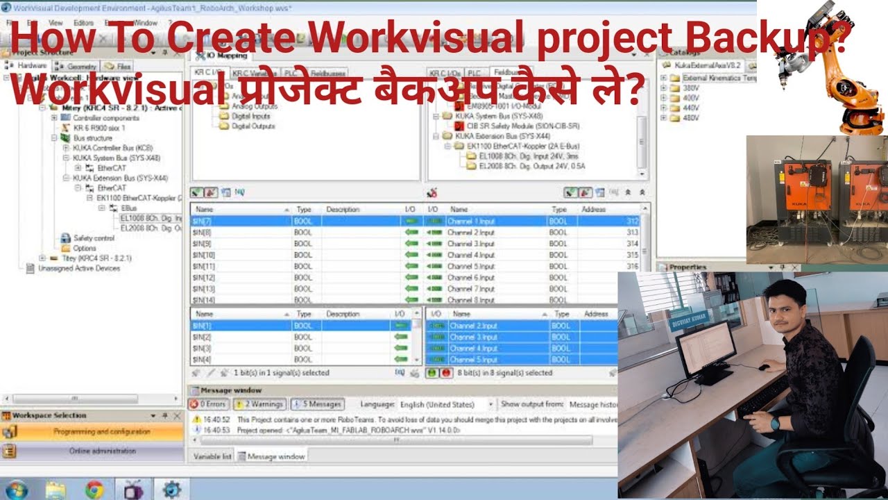Collapse the Bus structure node
The width and height of the screenshot is (888, 500).
(x=55, y=137)
